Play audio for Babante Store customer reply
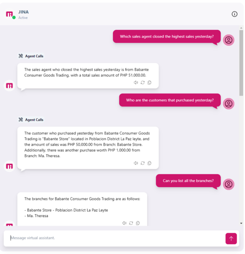 tap(136, 163)
